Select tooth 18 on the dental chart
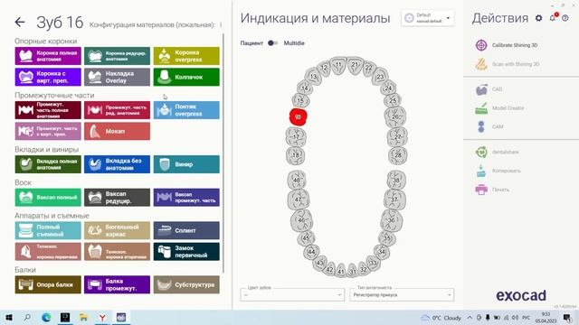This screenshot has height=325, width=579. (x=296, y=155)
